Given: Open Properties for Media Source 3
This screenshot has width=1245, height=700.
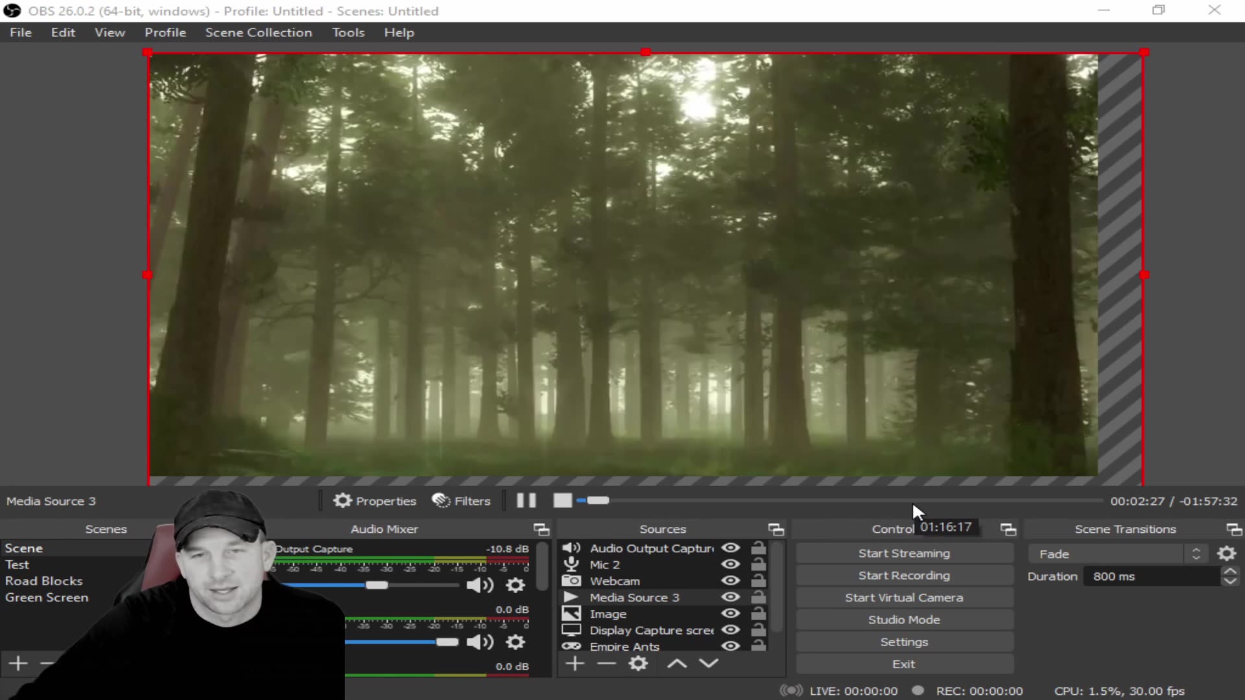Looking at the screenshot, I should click(x=375, y=500).
